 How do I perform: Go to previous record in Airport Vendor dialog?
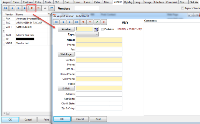point(63,22)
